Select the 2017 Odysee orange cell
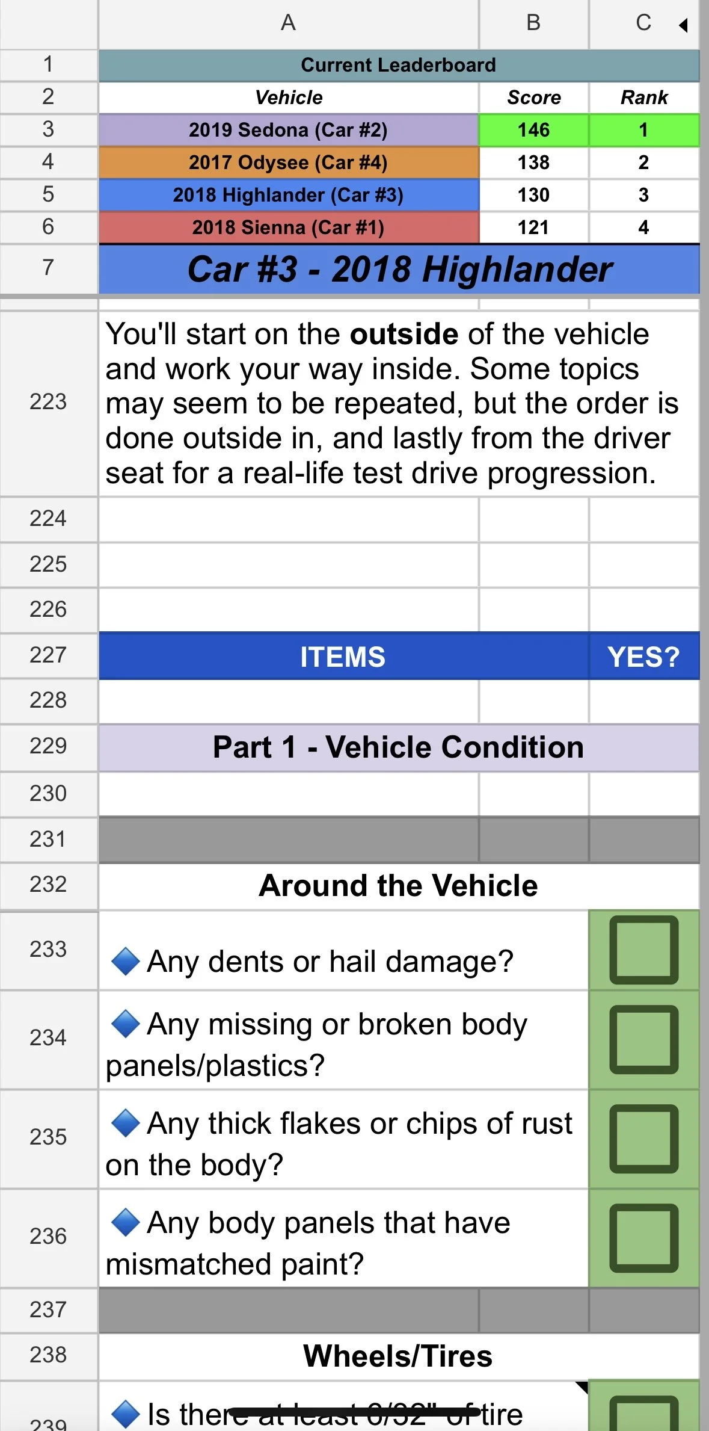The width and height of the screenshot is (709, 1431). point(289,162)
